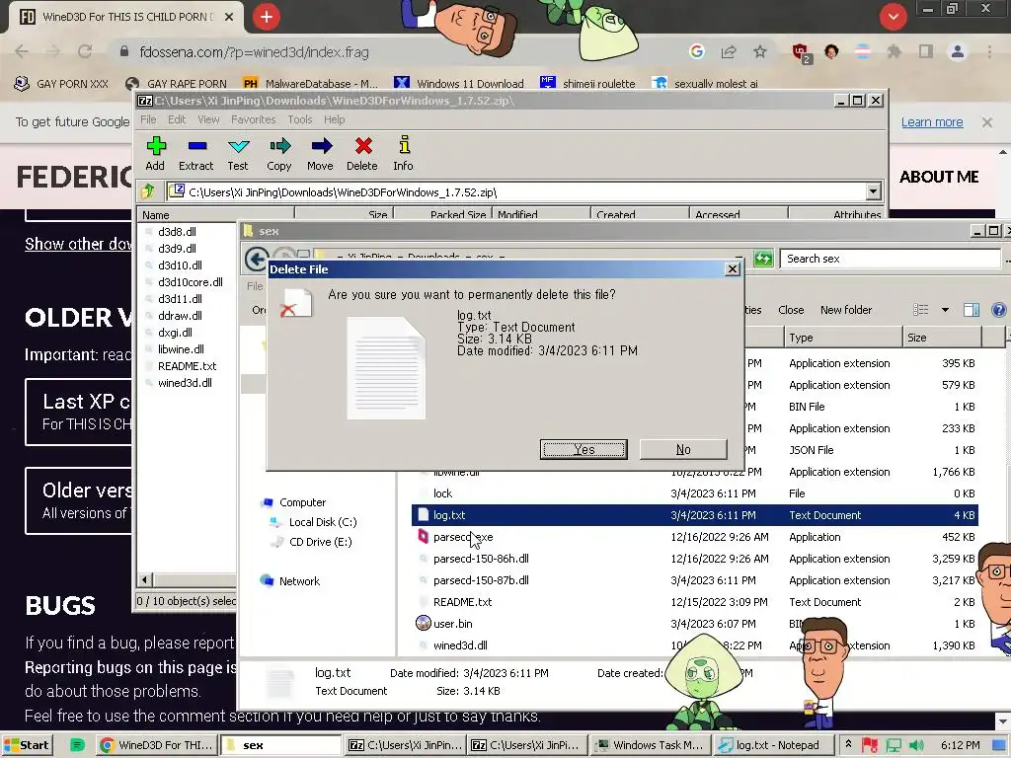Open the View menu in 7-Zip
The width and height of the screenshot is (1011, 758).
coord(208,119)
